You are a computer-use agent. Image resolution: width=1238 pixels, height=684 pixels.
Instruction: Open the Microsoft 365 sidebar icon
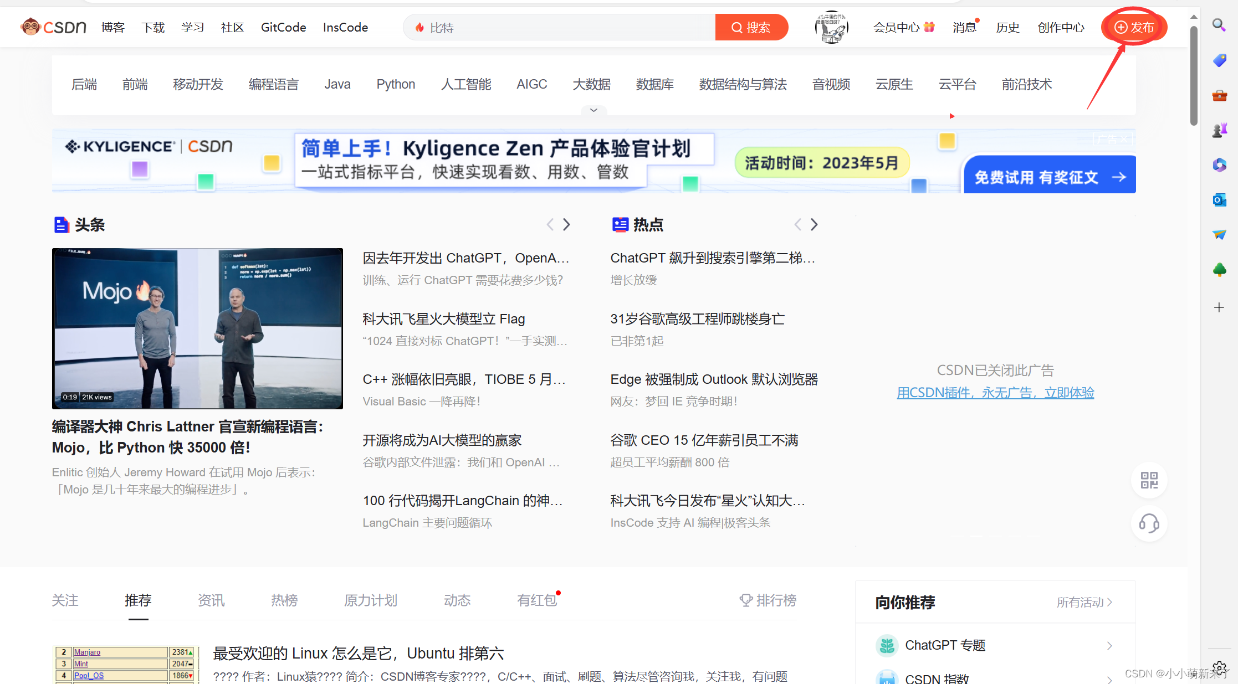(x=1219, y=165)
